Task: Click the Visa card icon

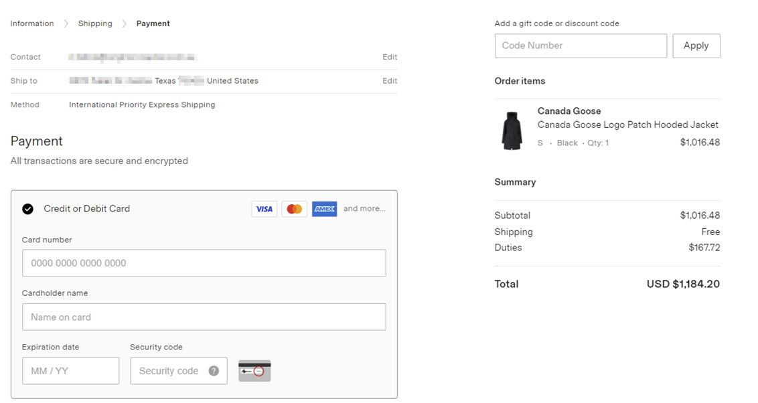Action: (x=264, y=209)
